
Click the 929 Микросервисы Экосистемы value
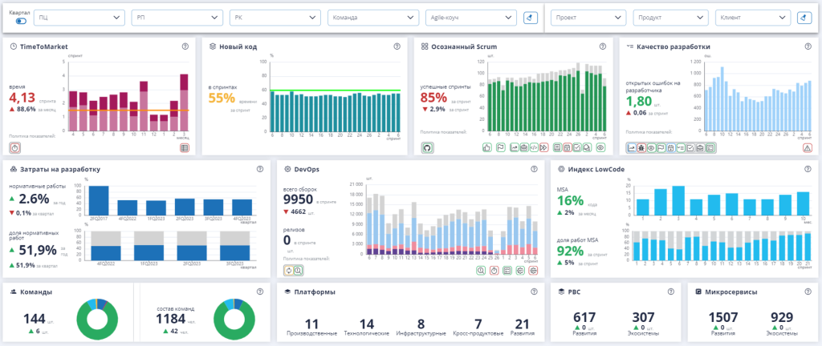(x=782, y=317)
